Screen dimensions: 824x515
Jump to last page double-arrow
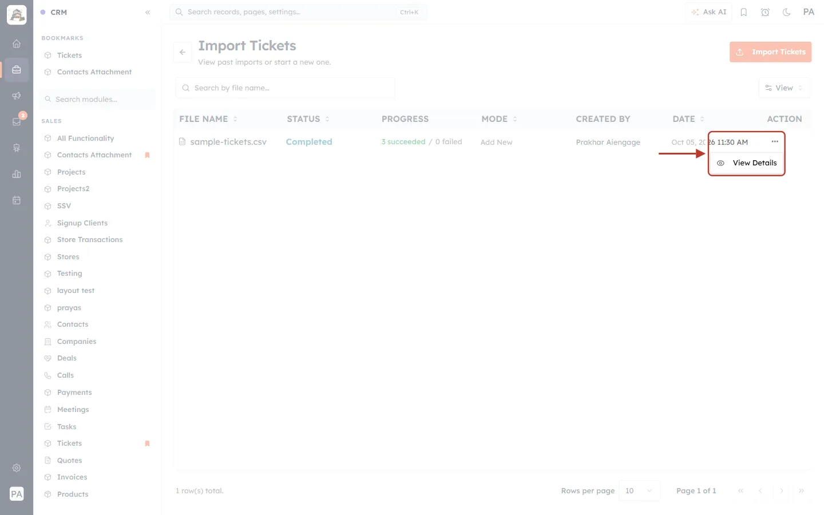tap(802, 491)
